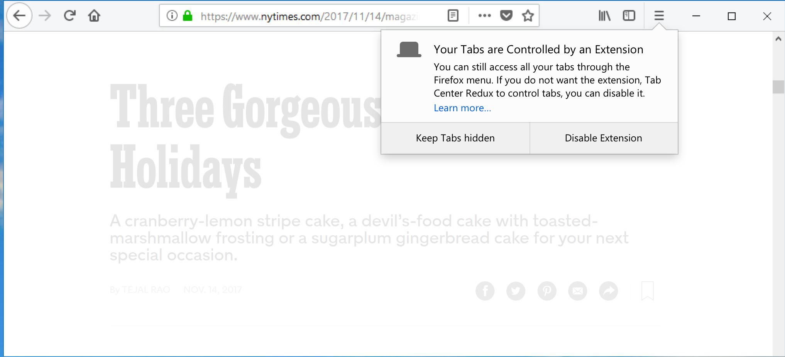785x357 pixels.
Task: Click the scroll up arrow
Action: point(778,39)
